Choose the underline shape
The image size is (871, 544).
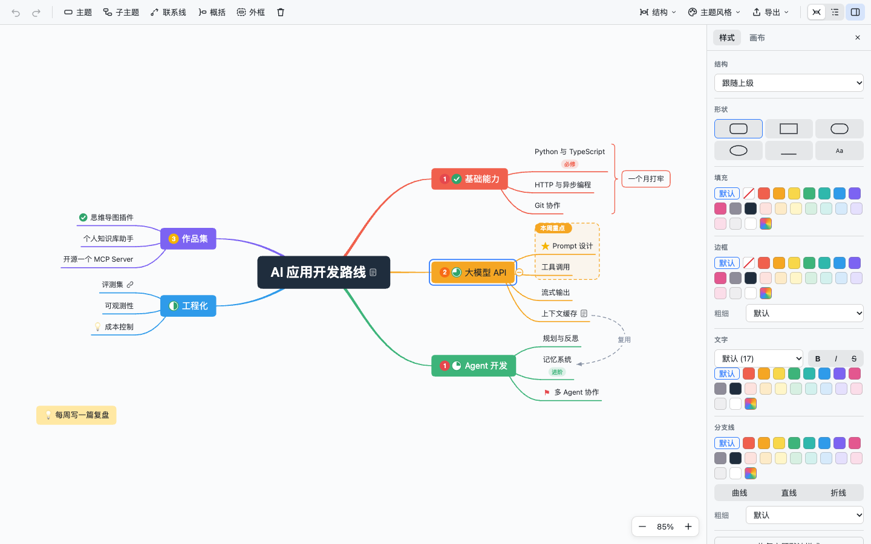pyautogui.click(x=789, y=151)
